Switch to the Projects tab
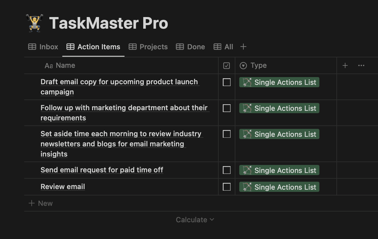The width and height of the screenshot is (378, 239). click(148, 47)
